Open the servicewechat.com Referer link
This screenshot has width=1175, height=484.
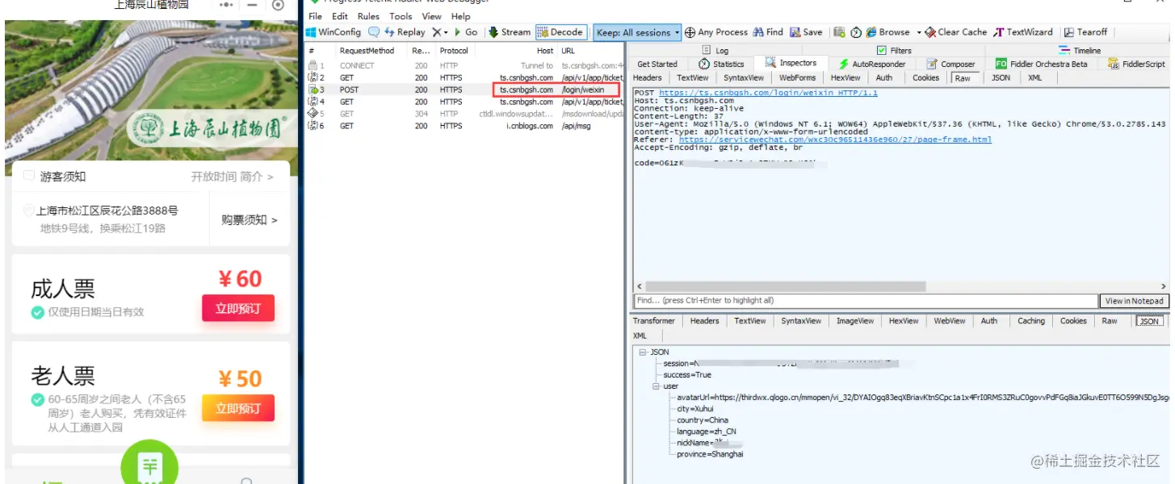coord(834,140)
